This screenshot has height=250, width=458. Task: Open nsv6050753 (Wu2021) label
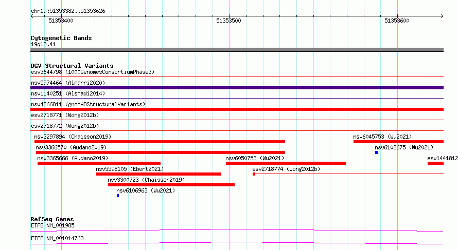(255, 158)
